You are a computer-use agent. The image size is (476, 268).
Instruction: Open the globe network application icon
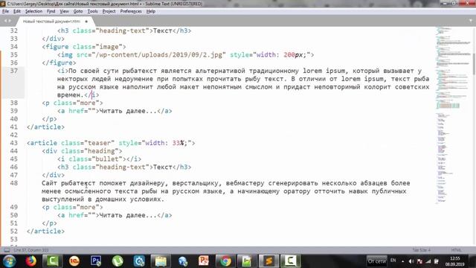tap(182, 261)
